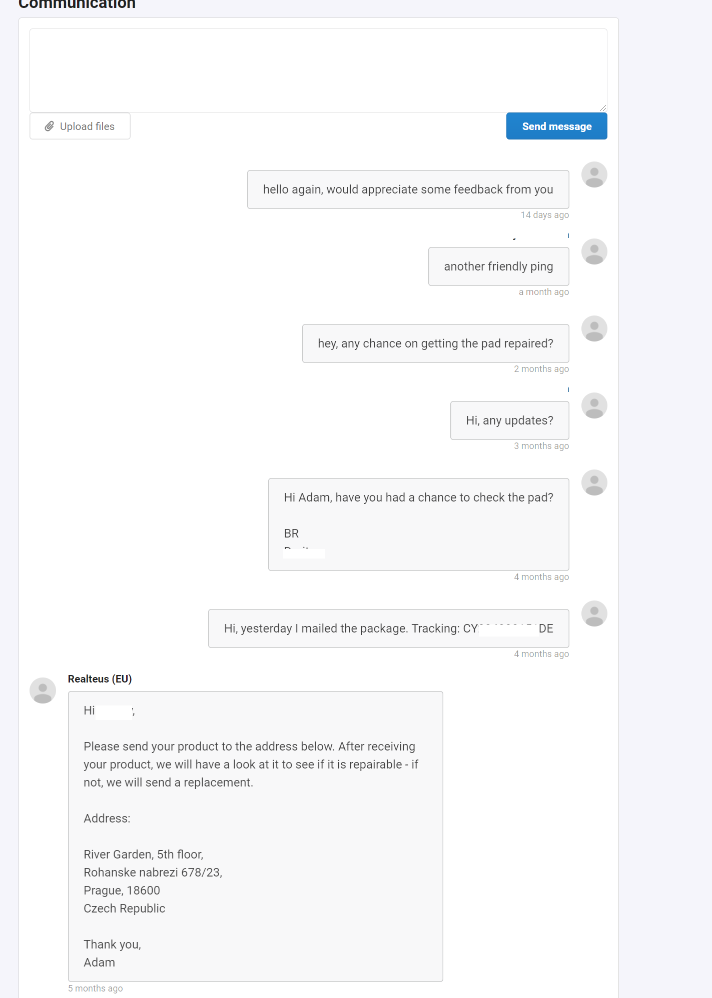Click avatar next to 'hello again' message
The width and height of the screenshot is (712, 998).
[x=594, y=174]
